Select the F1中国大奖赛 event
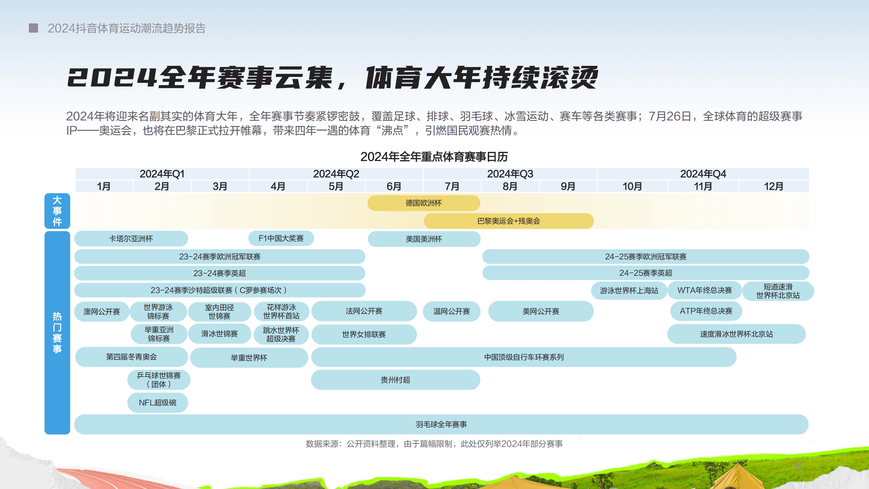The height and width of the screenshot is (489, 869). point(281,238)
